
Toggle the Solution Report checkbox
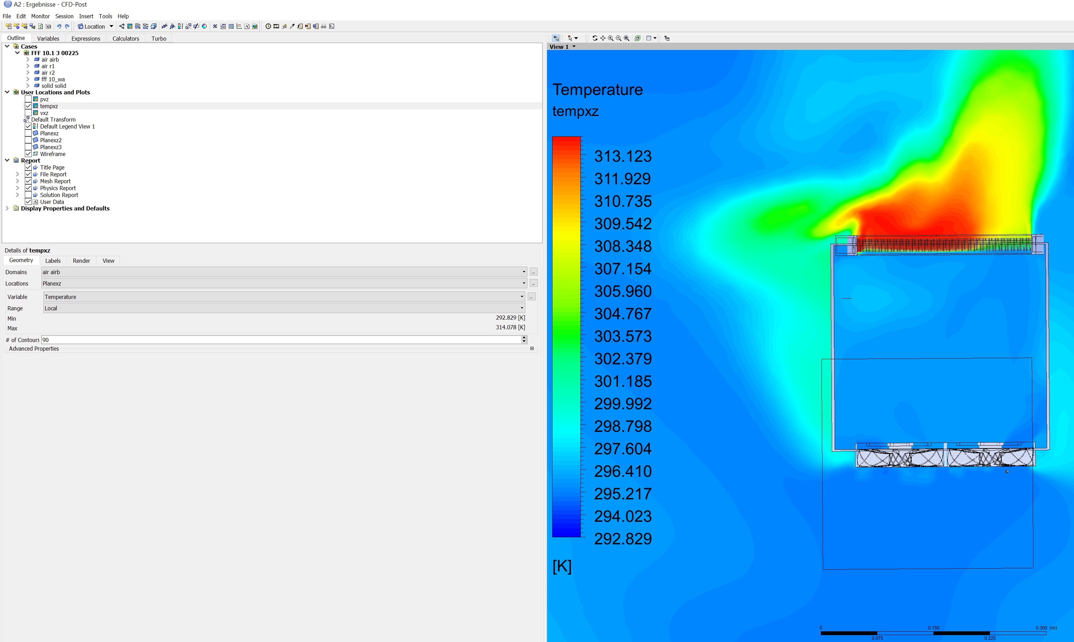(x=28, y=195)
